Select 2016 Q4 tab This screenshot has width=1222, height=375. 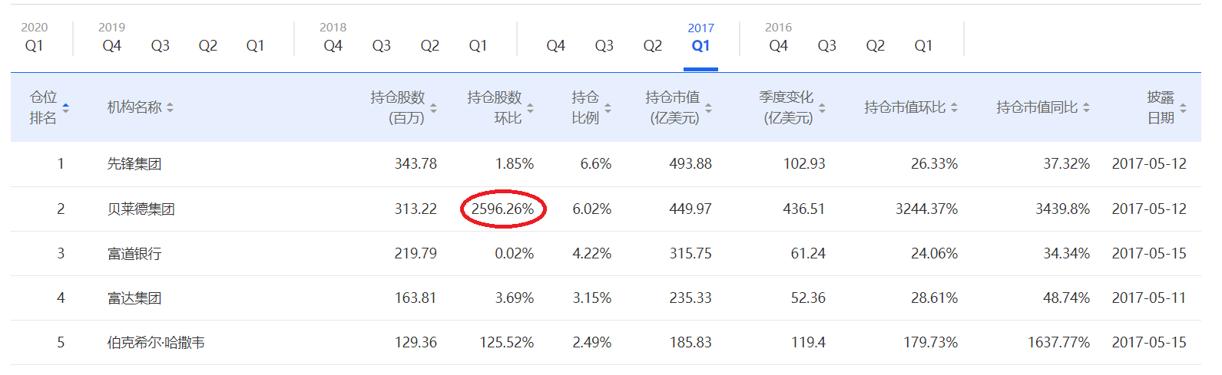point(778,46)
